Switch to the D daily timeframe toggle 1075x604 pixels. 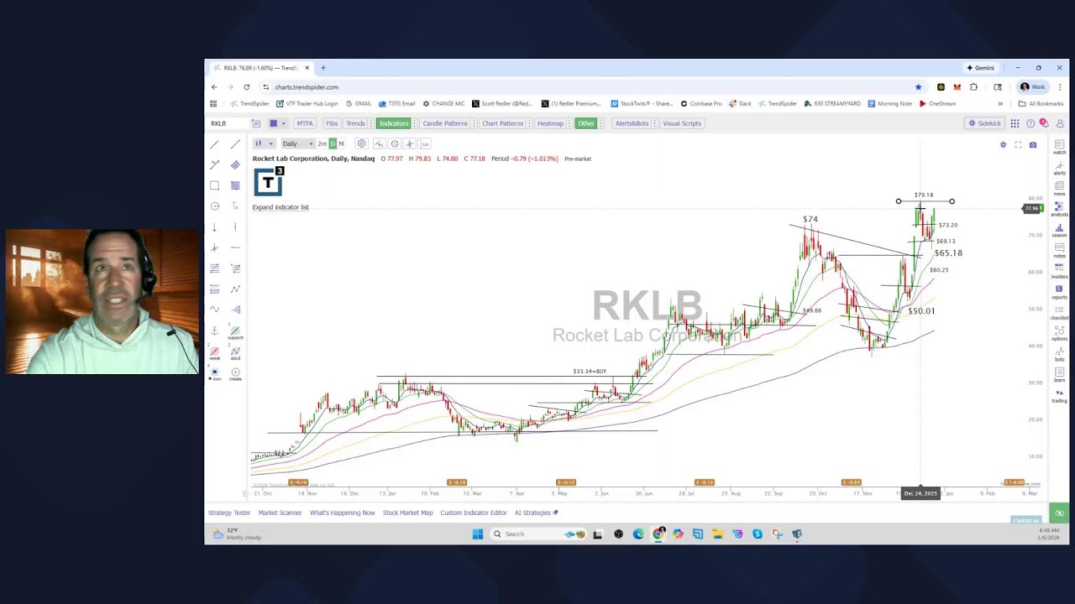click(333, 143)
